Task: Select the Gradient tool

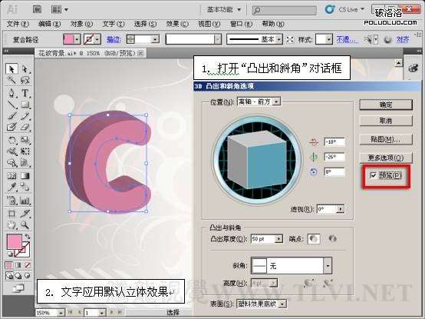Action: (25, 176)
